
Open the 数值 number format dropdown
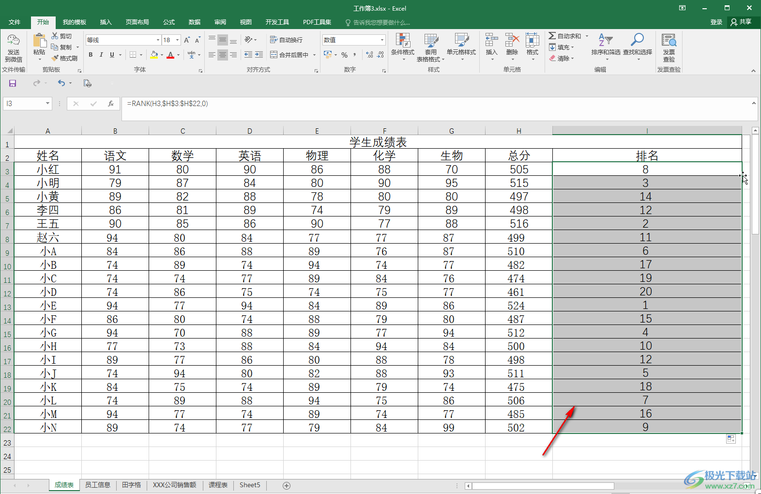coord(382,40)
